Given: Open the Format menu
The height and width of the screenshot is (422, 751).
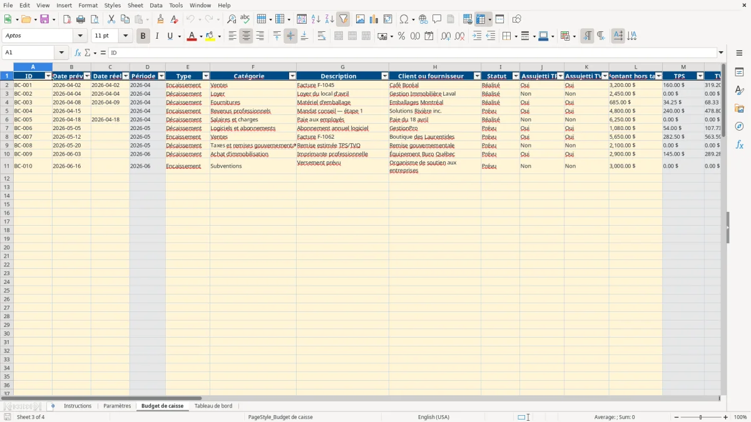Looking at the screenshot, I should pos(88,5).
